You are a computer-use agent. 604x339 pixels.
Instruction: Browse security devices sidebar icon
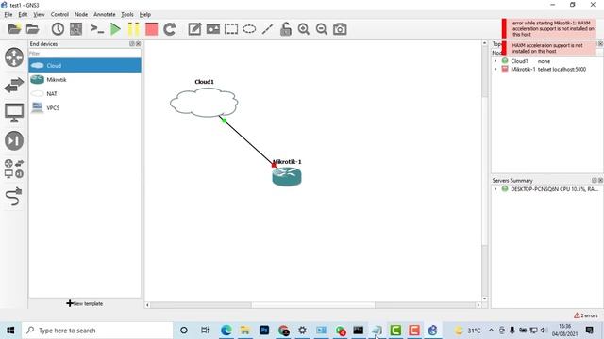[x=14, y=140]
